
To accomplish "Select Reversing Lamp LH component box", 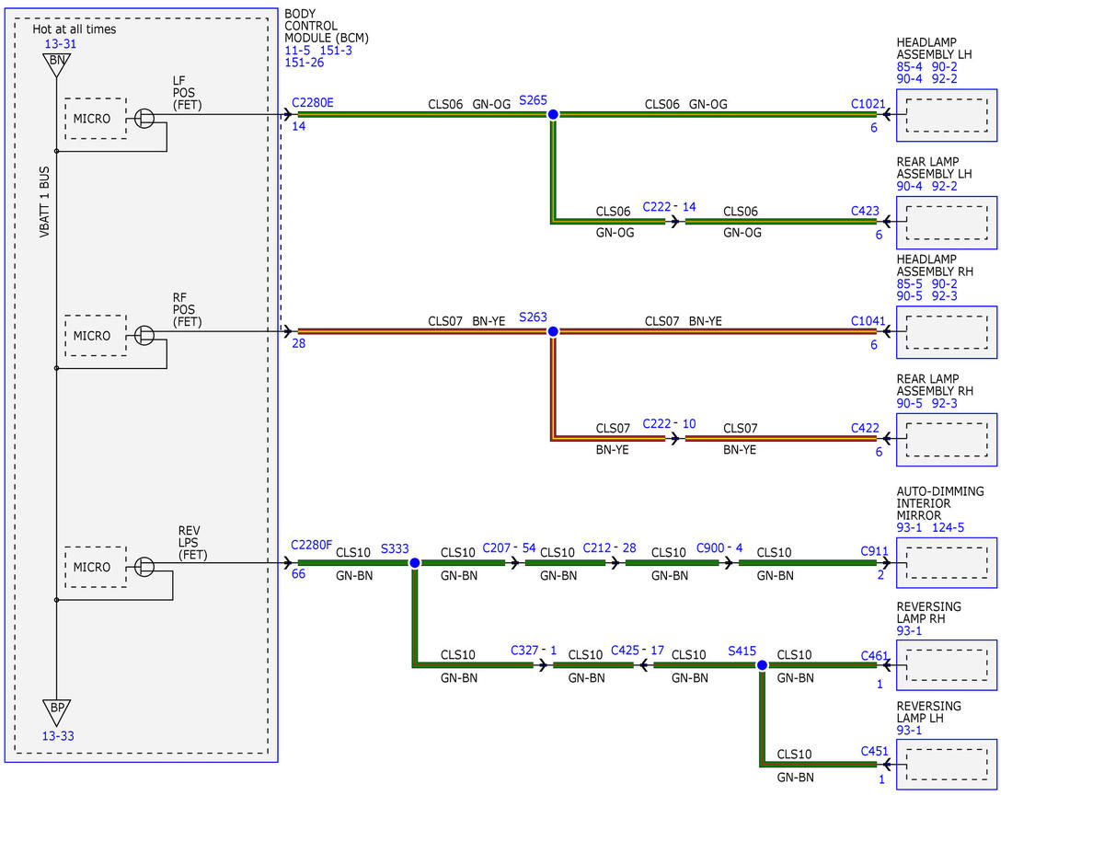I will (x=947, y=764).
